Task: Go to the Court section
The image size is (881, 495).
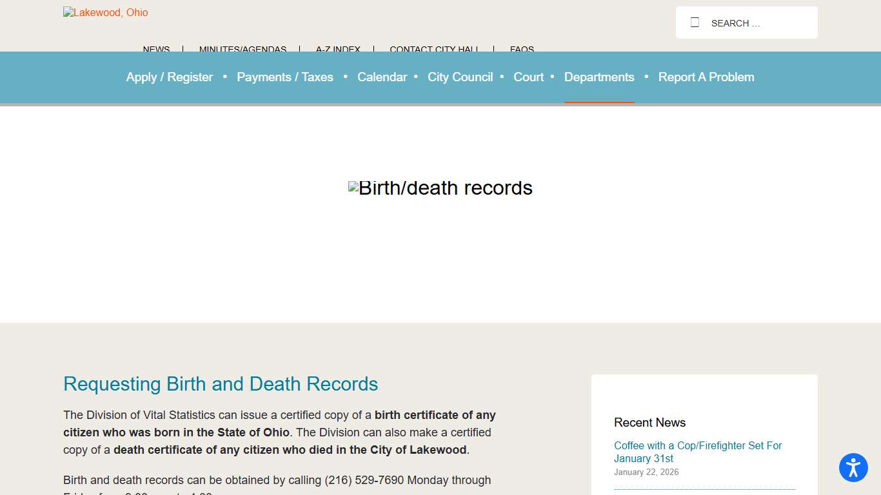Action: pyautogui.click(x=528, y=77)
